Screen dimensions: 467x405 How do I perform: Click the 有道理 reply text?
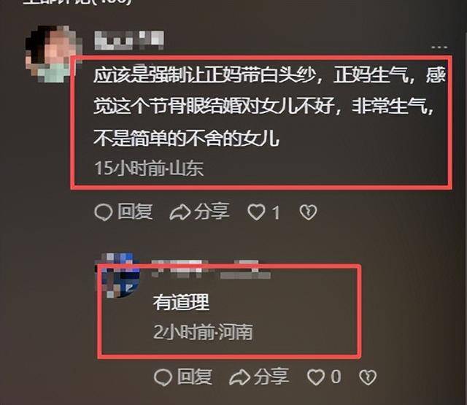coord(182,302)
